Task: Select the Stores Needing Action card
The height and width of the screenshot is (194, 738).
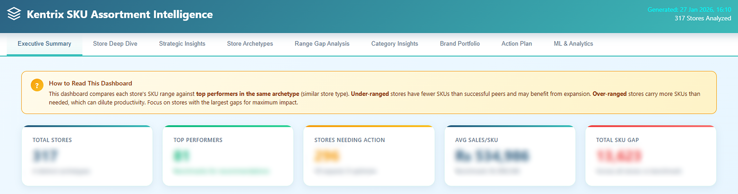Action: tap(369, 155)
